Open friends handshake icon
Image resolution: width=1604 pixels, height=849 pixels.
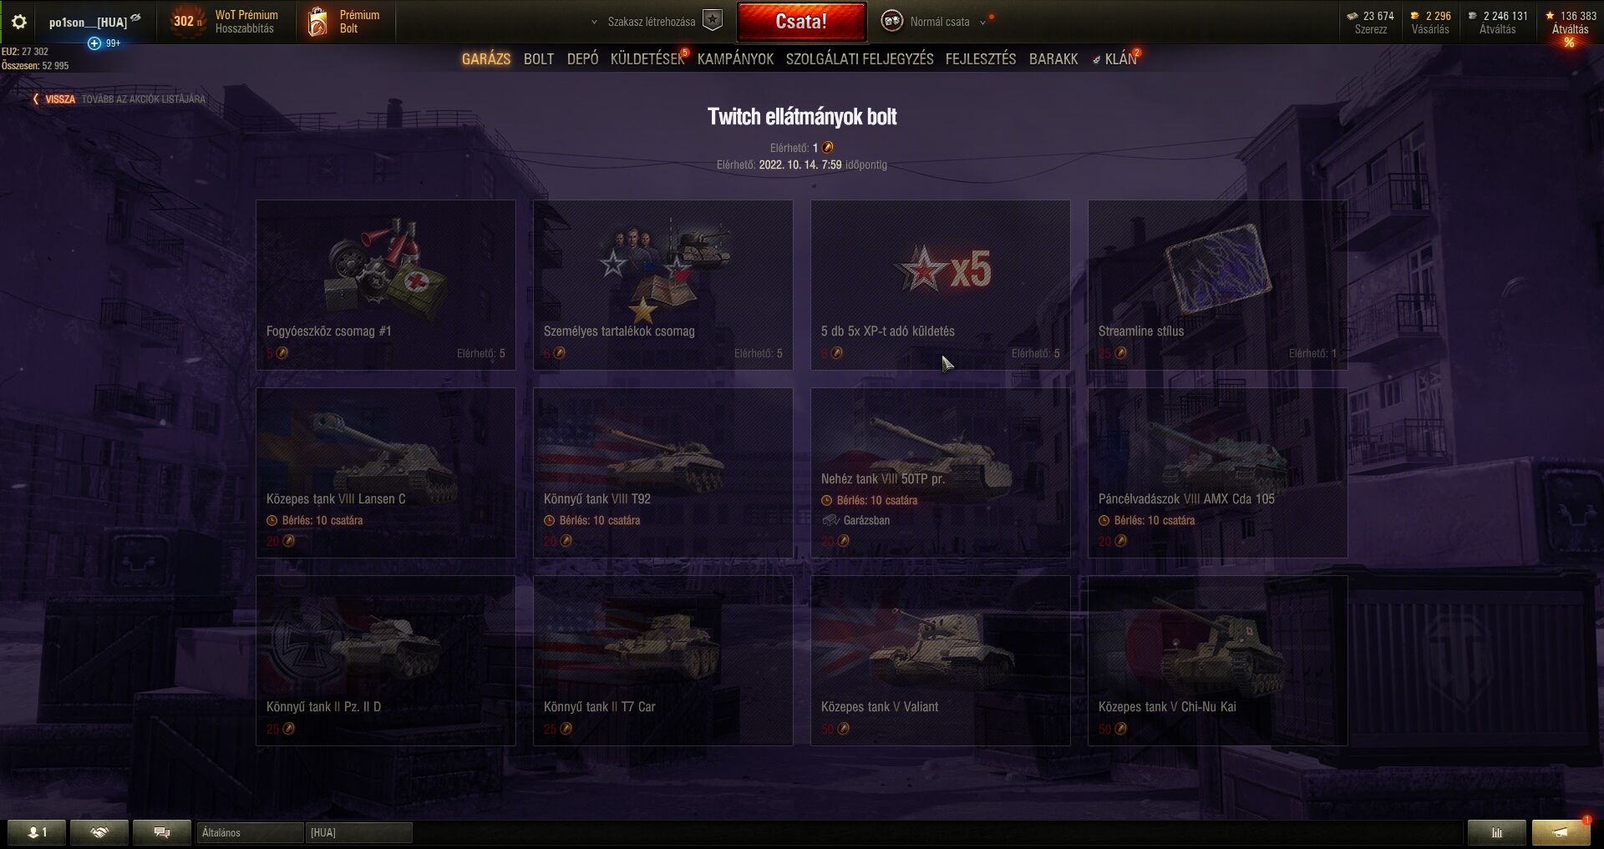(99, 832)
